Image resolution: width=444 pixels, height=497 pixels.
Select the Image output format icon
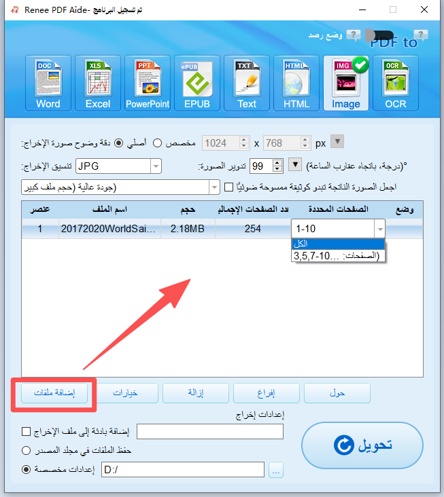tap(346, 84)
